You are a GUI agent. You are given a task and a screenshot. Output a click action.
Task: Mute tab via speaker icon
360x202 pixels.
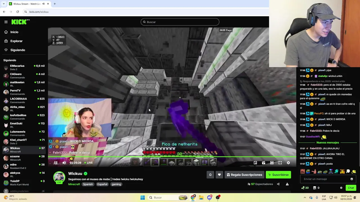tap(43, 4)
